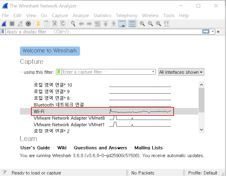Click the capture filter input field
This screenshot has height=176, width=226.
(x=106, y=72)
